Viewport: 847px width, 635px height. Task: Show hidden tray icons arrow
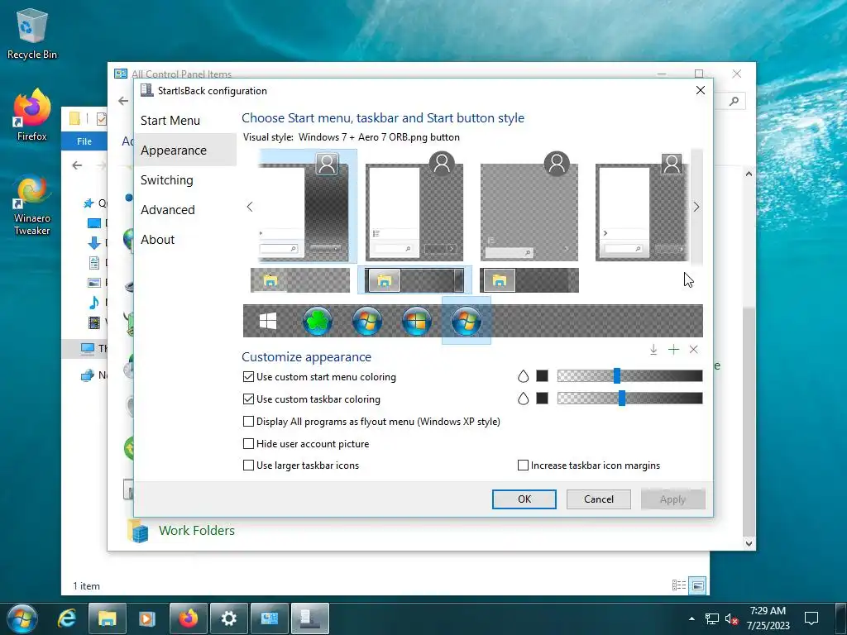pos(692,618)
